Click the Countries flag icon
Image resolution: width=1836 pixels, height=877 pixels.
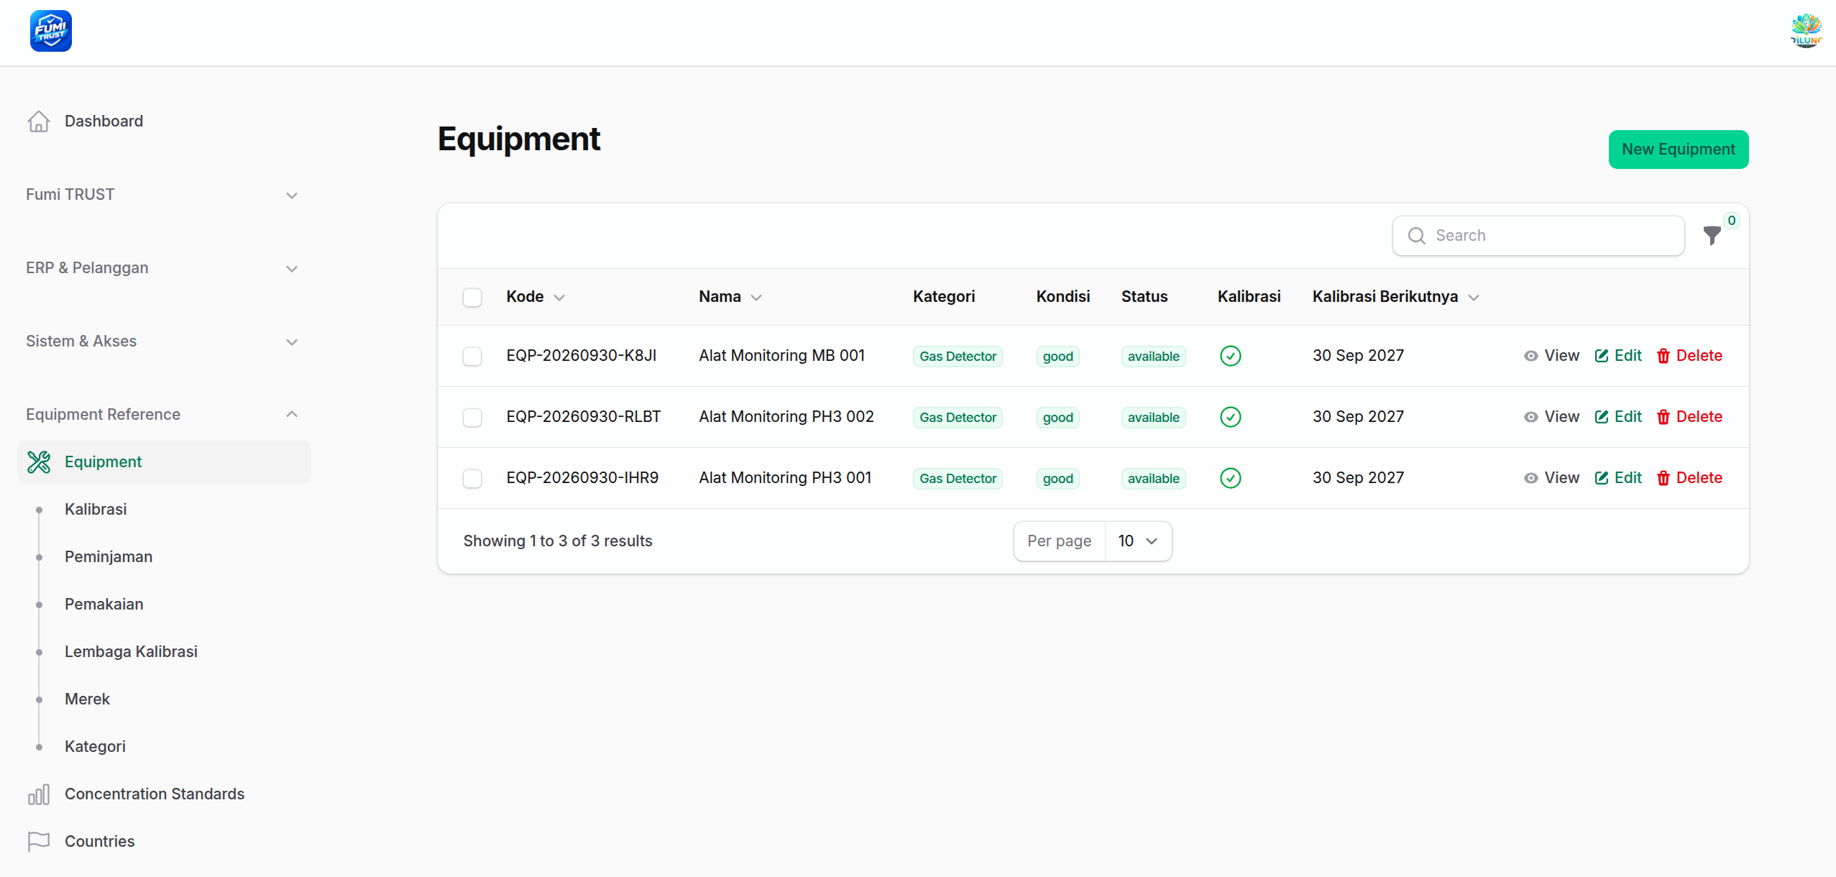point(39,842)
